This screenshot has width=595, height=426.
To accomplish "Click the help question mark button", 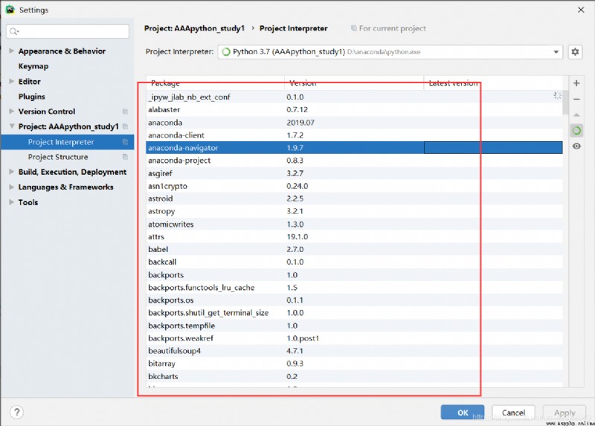I will (x=16, y=412).
